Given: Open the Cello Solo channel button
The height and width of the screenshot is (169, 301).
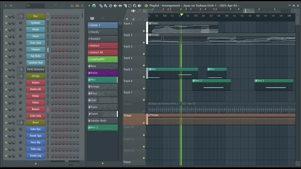Looking at the screenshot, I should (x=35, y=116).
